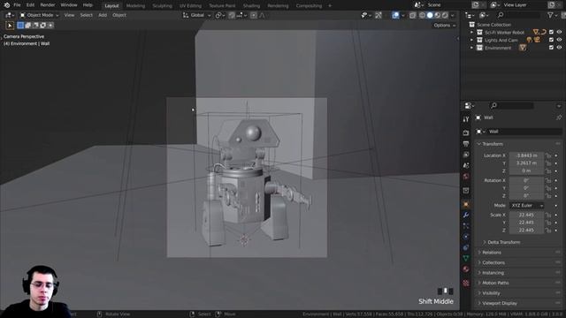566x318 pixels.
Task: Open the transform pivot point dropdown
Action: click(x=219, y=15)
